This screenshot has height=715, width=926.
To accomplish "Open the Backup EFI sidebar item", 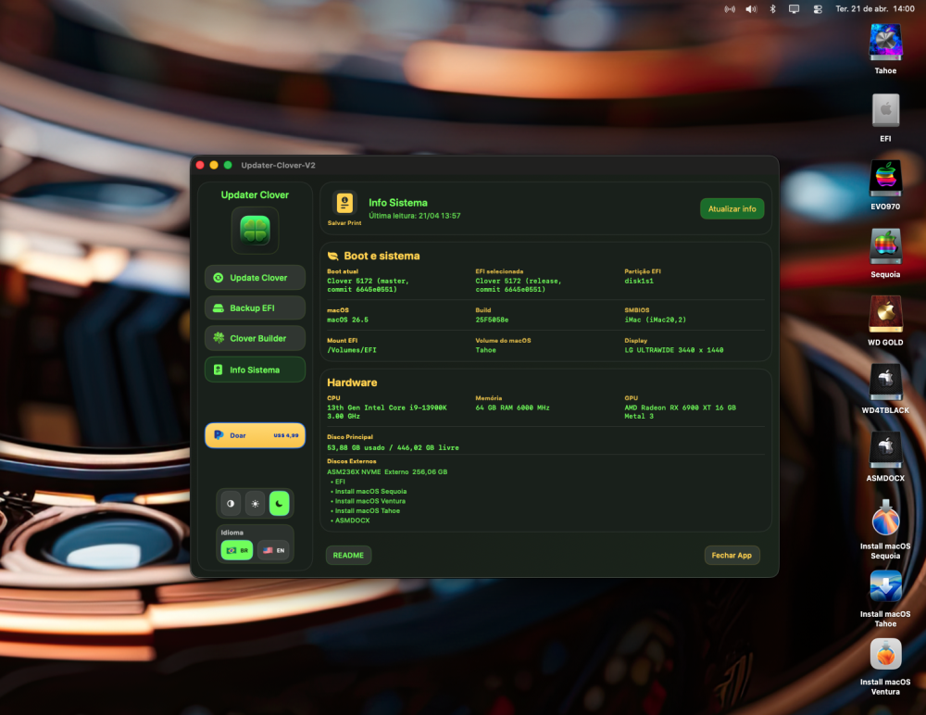I will pyautogui.click(x=256, y=307).
